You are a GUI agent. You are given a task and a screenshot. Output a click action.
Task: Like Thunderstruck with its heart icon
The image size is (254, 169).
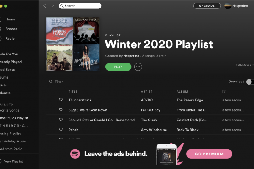coord(61,100)
